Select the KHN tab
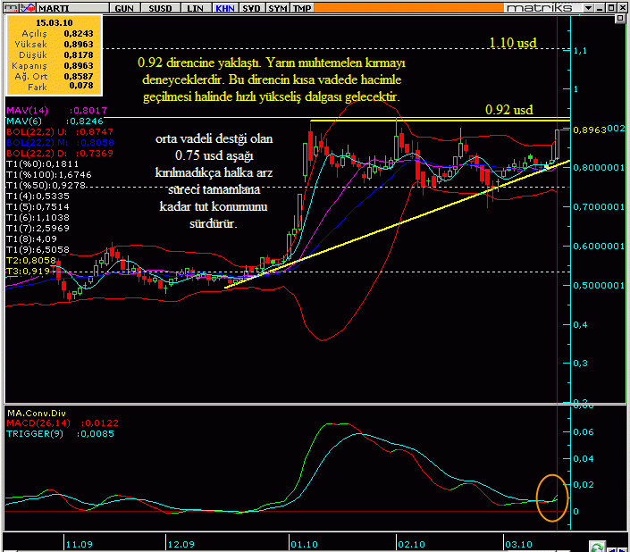630x552 pixels. (x=225, y=7)
